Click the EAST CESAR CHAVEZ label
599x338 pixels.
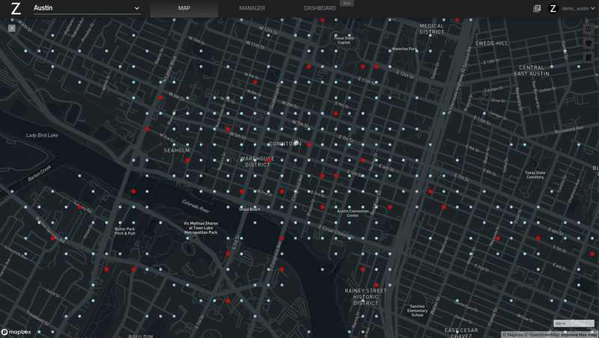(x=461, y=333)
